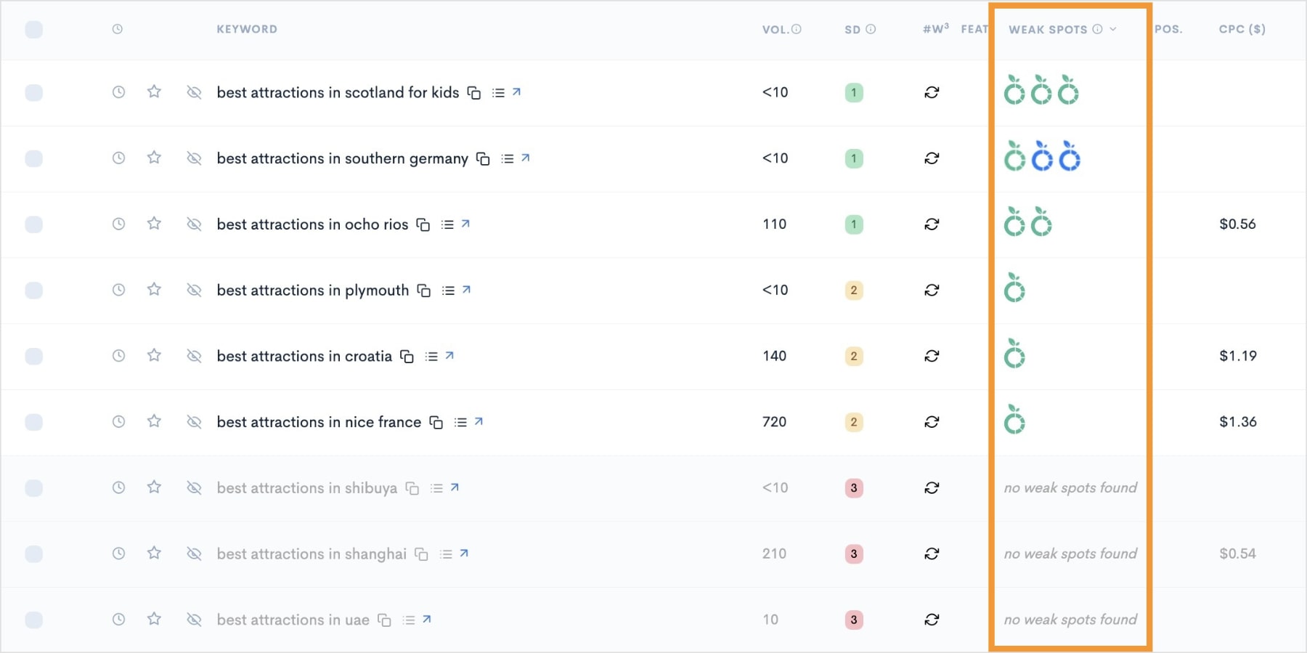The image size is (1307, 653).
Task: Click the SD badge 3 for 'shibuya'
Action: (x=854, y=487)
